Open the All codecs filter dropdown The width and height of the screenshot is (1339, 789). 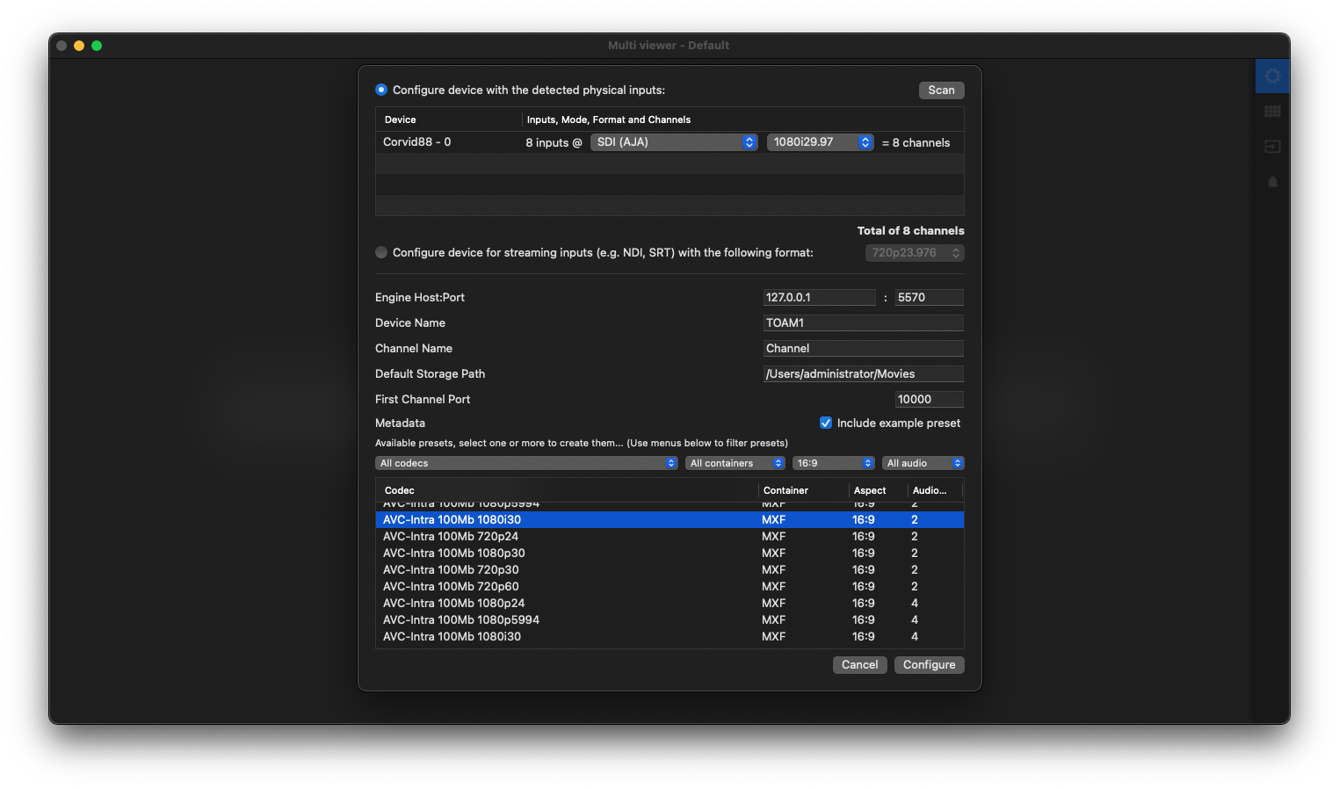526,463
